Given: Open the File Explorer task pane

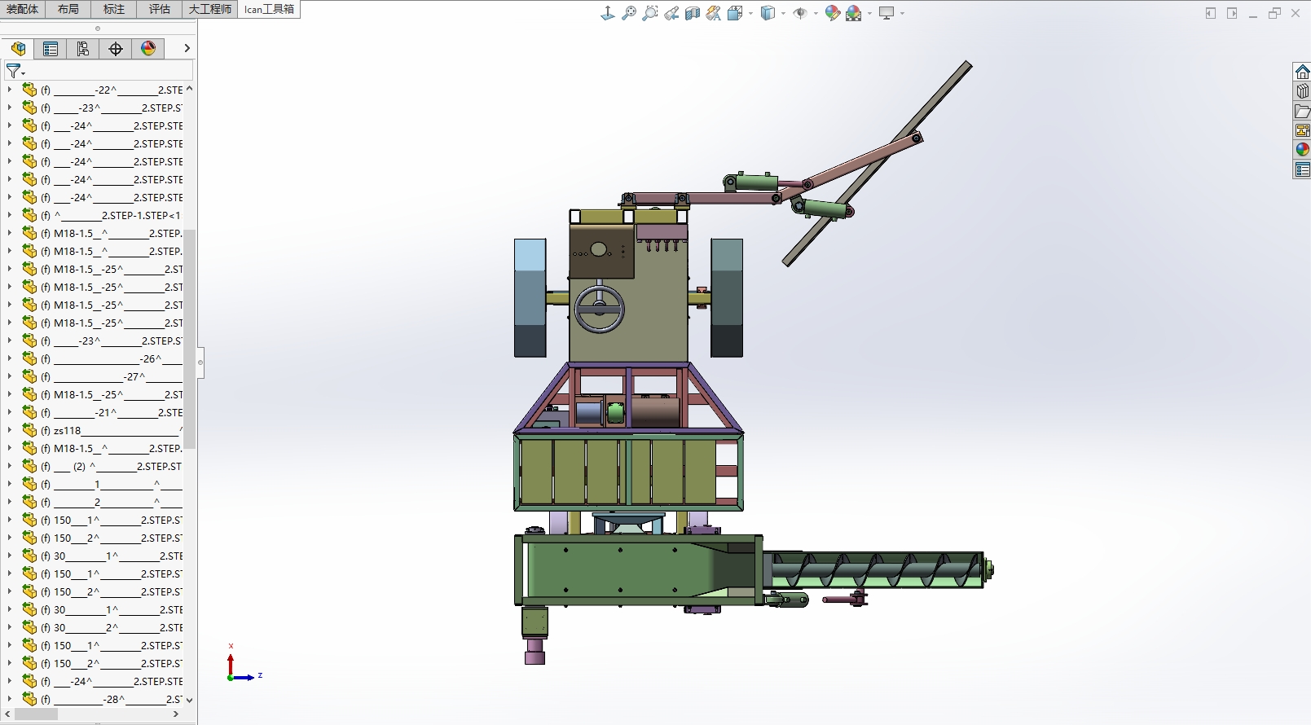Looking at the screenshot, I should (x=1303, y=111).
